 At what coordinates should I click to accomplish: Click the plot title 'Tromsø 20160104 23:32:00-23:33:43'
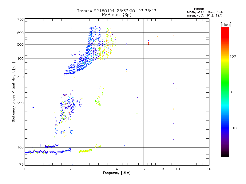pos(117,11)
